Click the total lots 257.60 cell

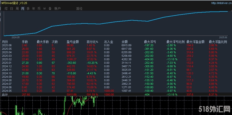(x=26, y=94)
